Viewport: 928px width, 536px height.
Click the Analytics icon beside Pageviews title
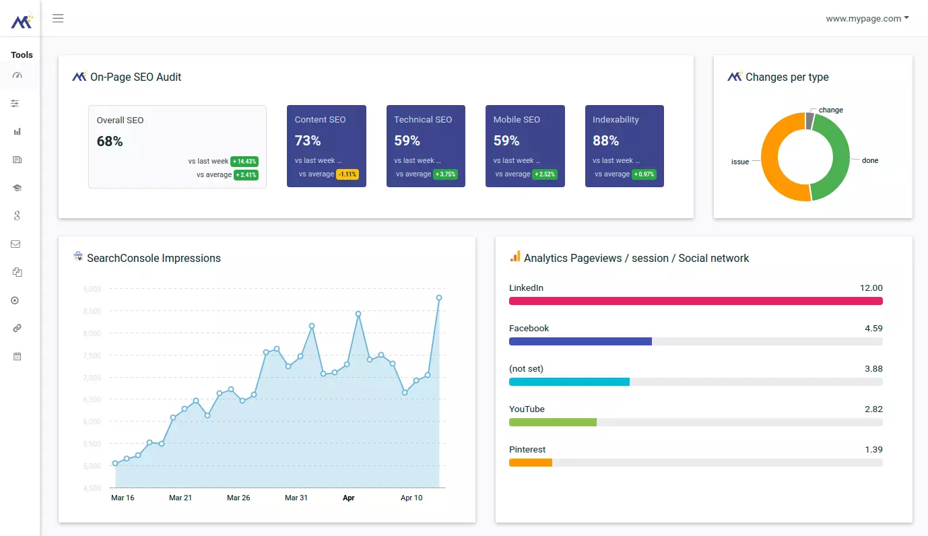[515, 257]
